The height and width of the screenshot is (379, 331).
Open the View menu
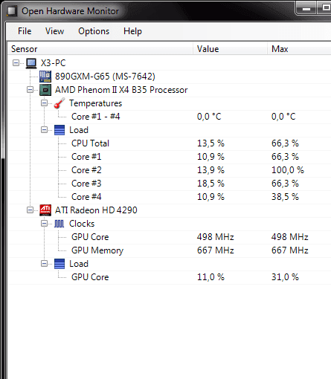(54, 31)
